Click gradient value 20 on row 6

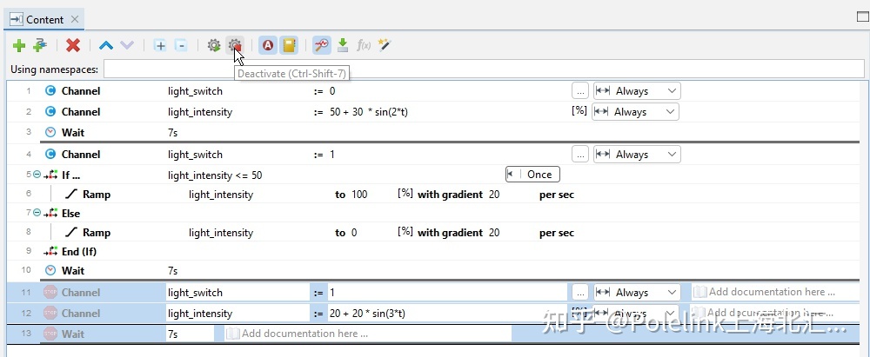(494, 195)
